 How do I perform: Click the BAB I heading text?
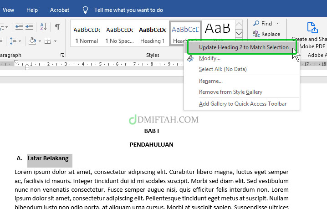coord(152,131)
